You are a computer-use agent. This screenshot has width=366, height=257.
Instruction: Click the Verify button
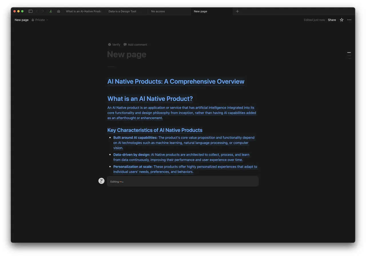tap(114, 45)
